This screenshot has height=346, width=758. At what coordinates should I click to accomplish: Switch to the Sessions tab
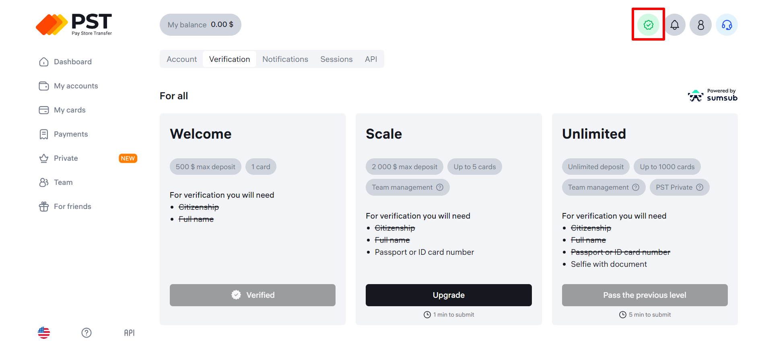[x=336, y=59]
